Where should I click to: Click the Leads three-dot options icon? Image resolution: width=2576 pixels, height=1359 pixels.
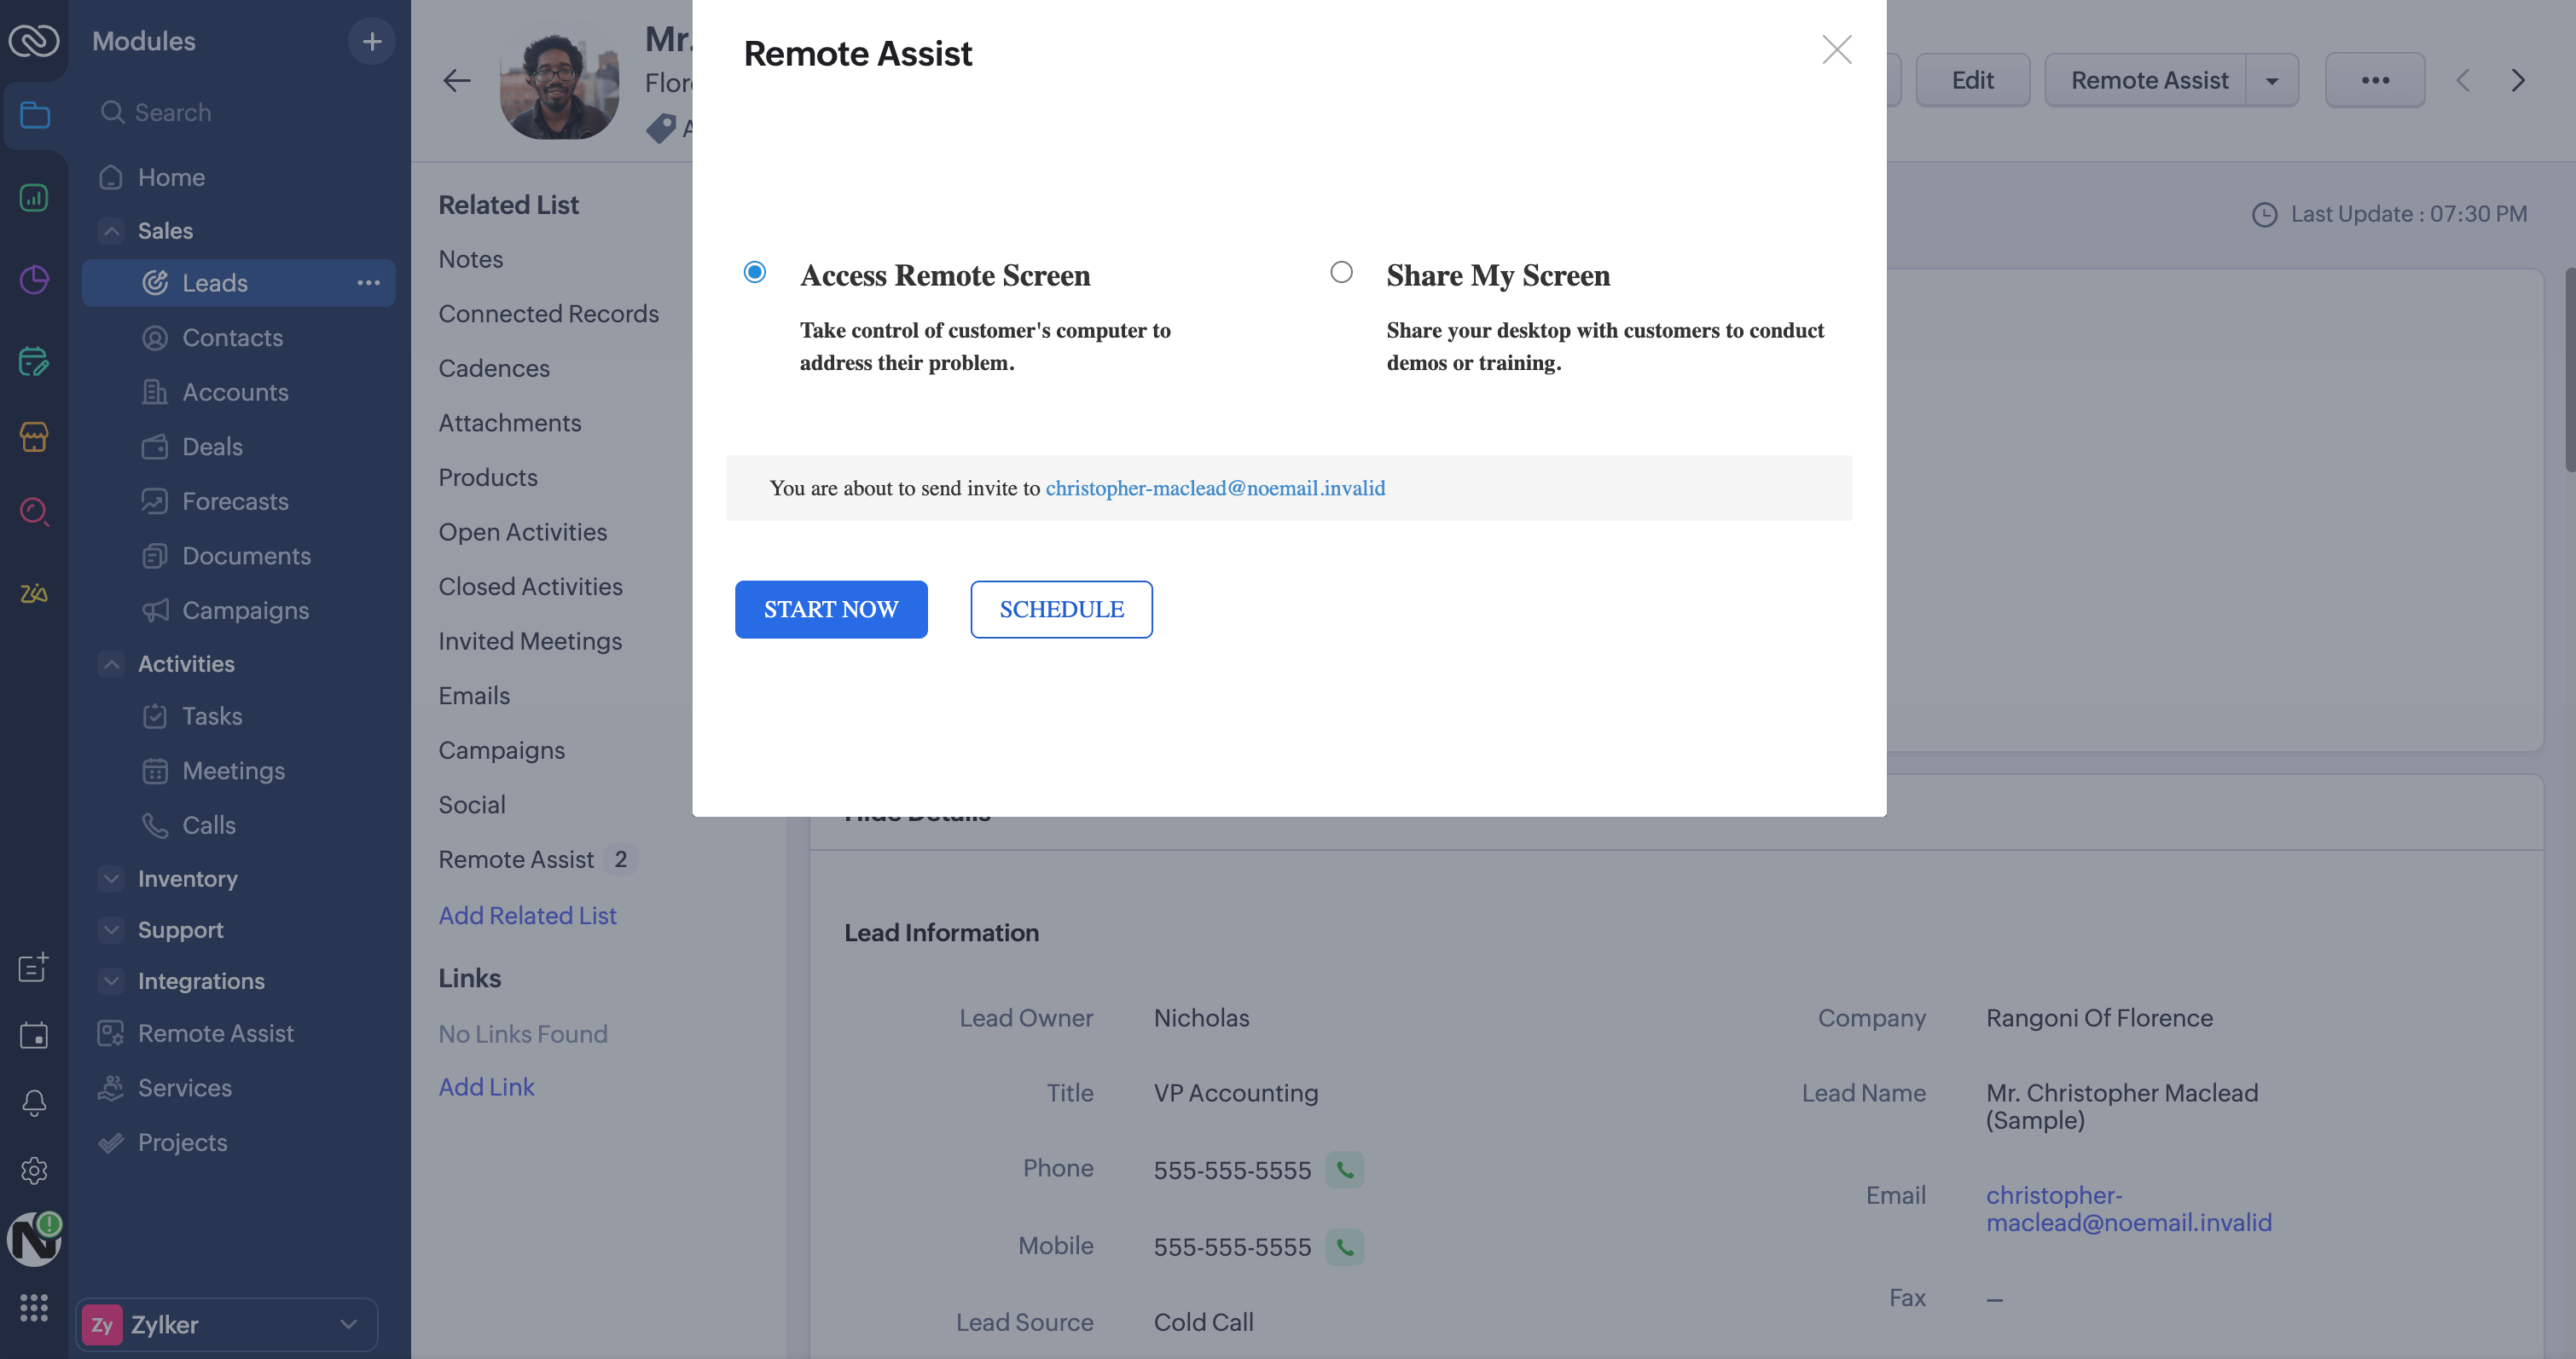pyautogui.click(x=368, y=283)
